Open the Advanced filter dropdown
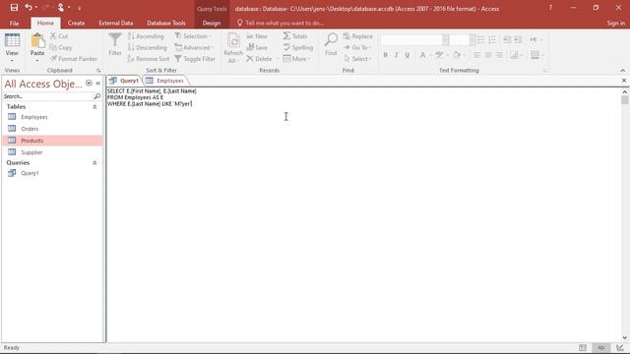The height and width of the screenshot is (354, 630). pos(195,47)
